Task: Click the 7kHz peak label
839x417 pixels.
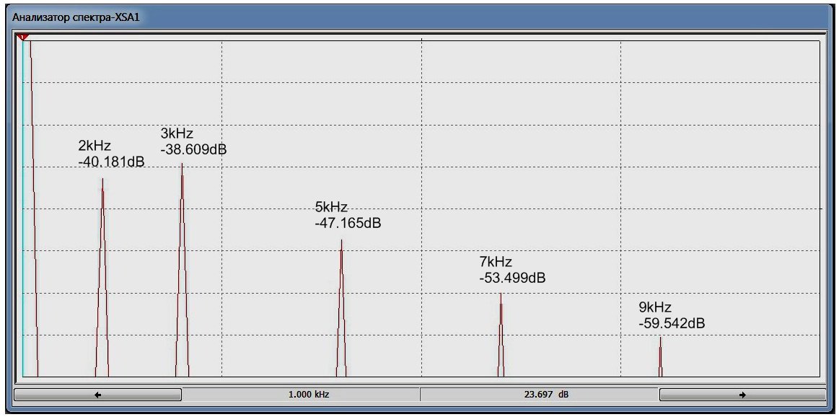Action: (x=496, y=263)
